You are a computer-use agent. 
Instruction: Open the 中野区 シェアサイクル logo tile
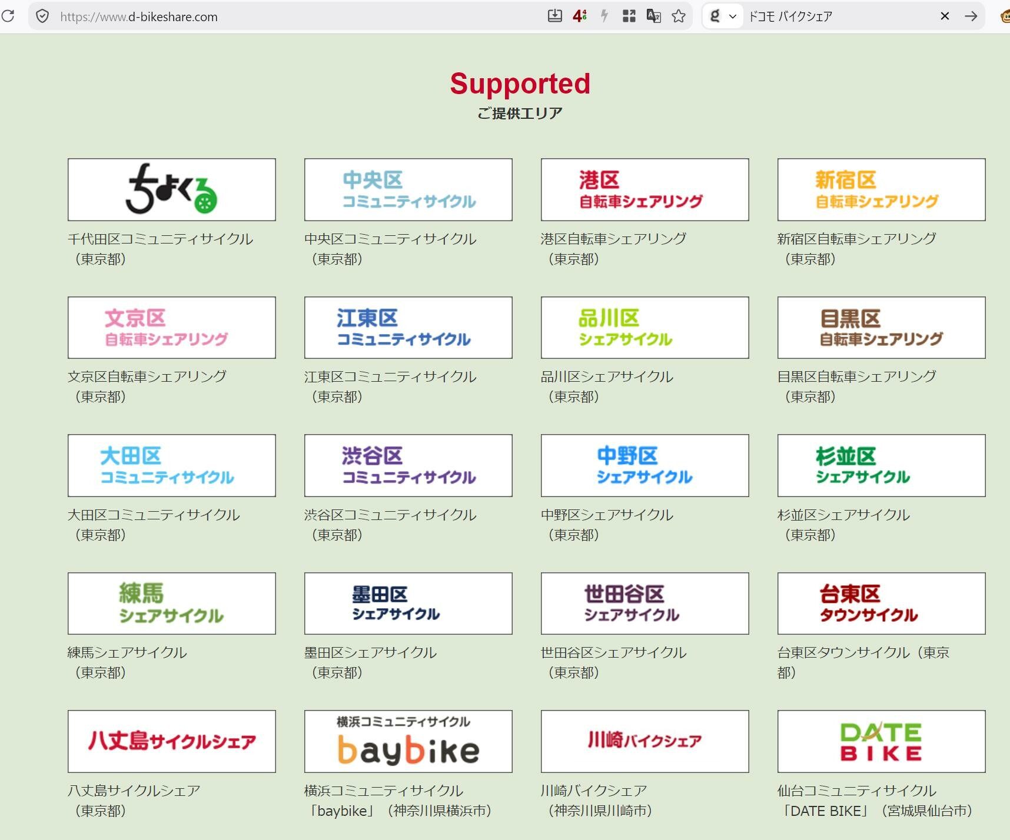pyautogui.click(x=645, y=465)
